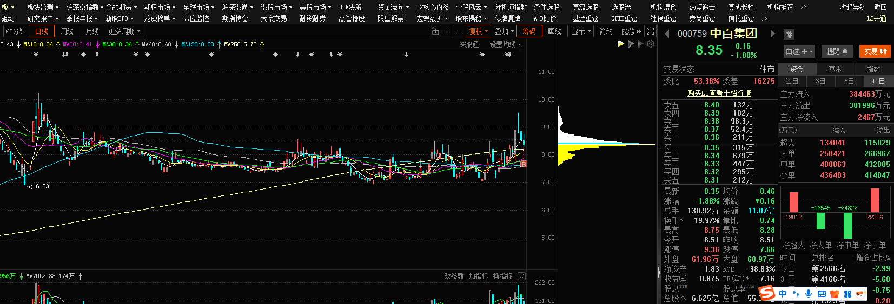Expand 沪深京指数 menu

click(84, 7)
